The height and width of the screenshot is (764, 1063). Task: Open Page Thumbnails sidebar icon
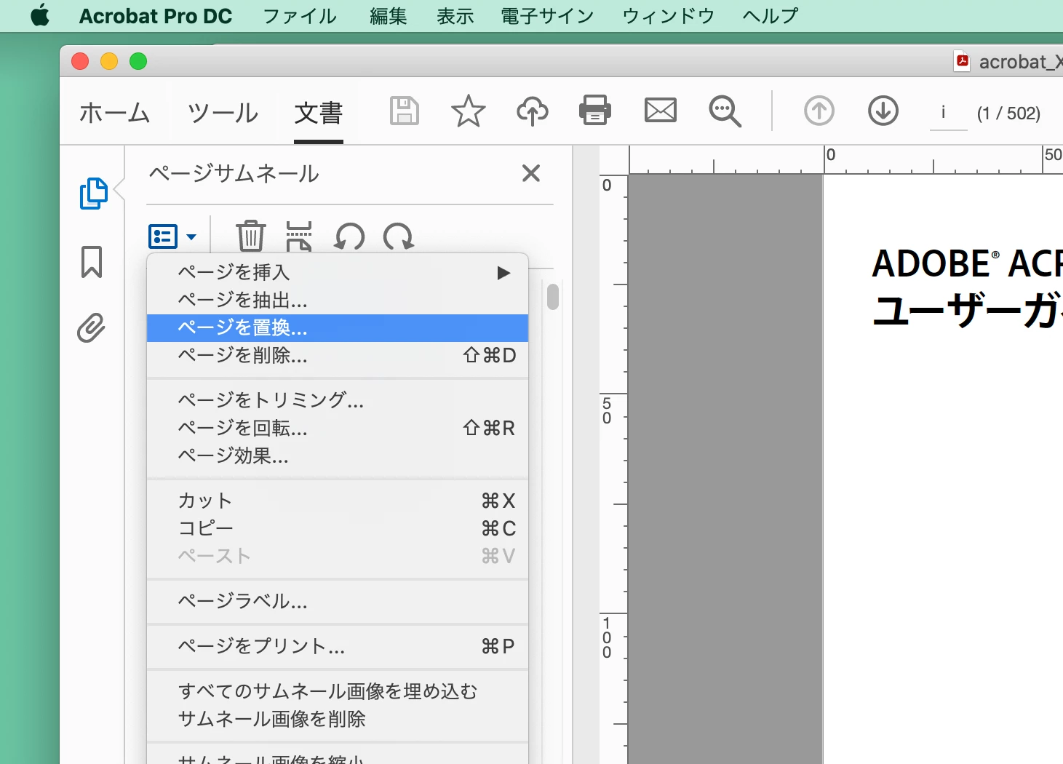[x=93, y=193]
